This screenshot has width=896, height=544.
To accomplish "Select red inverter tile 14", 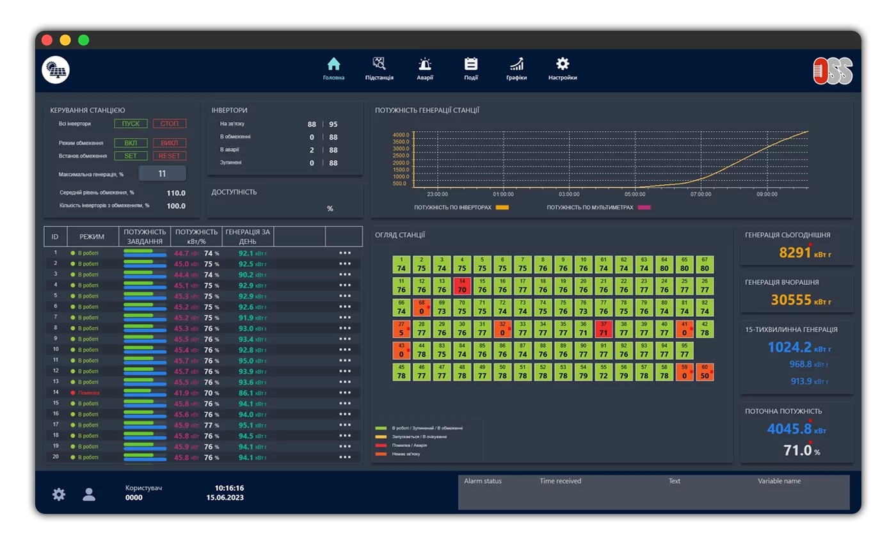I will (x=462, y=285).
